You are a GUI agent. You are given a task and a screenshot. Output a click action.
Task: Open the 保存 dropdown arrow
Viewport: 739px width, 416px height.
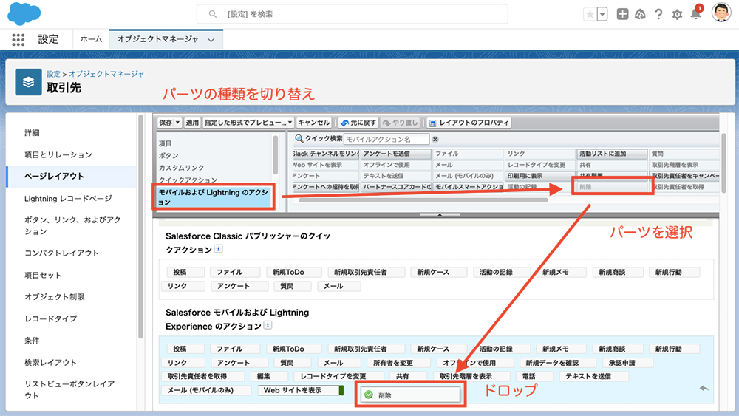click(x=177, y=123)
